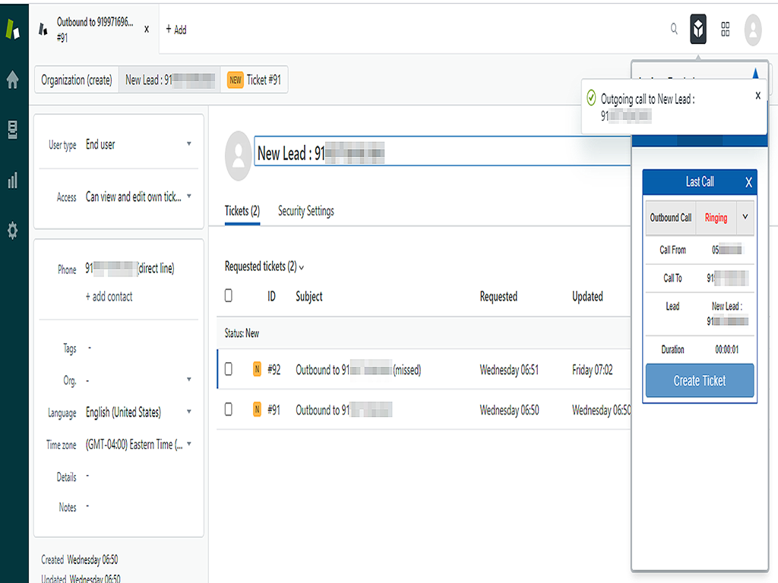
Task: Open the Admin gear icon
Action: (x=12, y=232)
